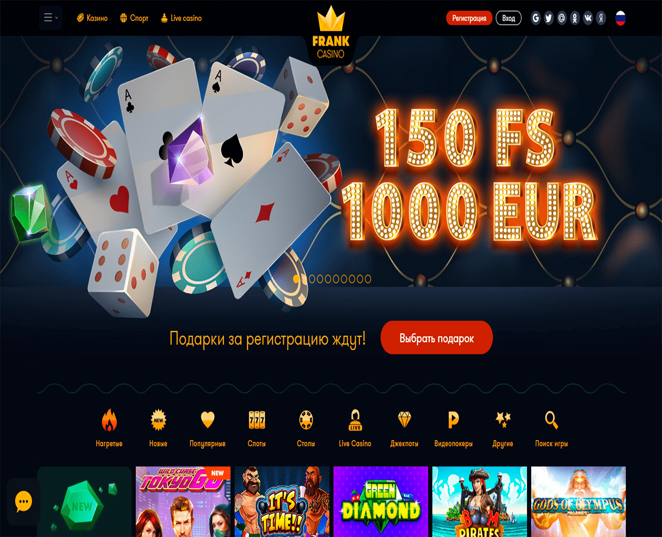Sign in with Google icon

(536, 18)
